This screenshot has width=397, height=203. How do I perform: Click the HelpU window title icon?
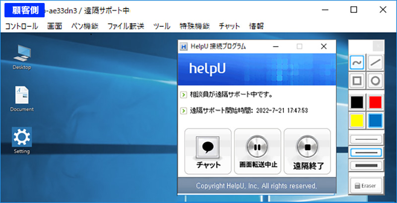[184, 47]
